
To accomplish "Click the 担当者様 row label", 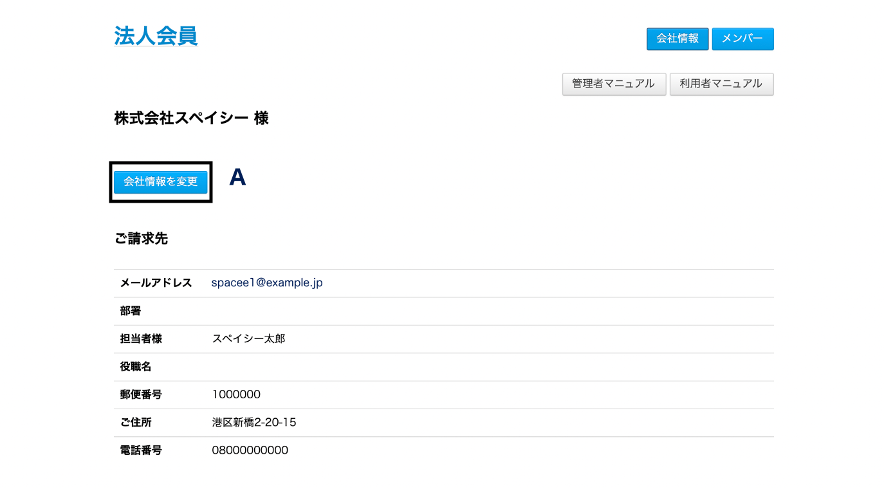I will 141,338.
